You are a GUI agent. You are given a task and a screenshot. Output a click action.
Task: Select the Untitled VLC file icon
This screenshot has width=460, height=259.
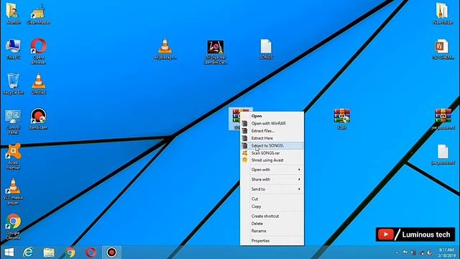click(x=38, y=84)
